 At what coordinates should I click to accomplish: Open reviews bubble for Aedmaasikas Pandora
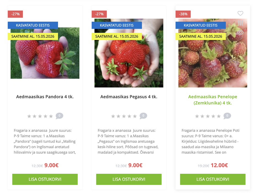pos(59,116)
